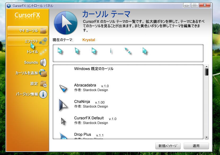Close the CursorFX control panel window

point(205,5)
